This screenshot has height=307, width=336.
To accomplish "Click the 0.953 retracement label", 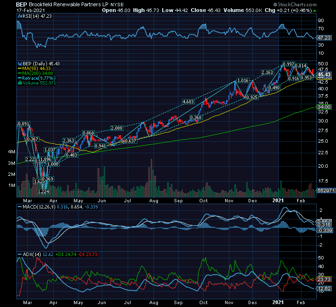I will coord(306,78).
